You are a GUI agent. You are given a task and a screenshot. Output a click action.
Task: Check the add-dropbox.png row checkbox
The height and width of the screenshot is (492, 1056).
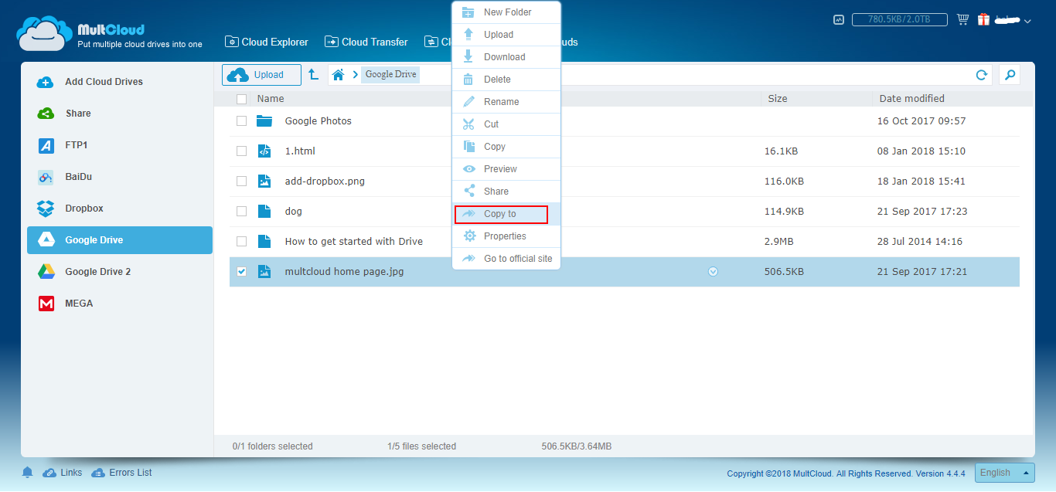point(241,181)
